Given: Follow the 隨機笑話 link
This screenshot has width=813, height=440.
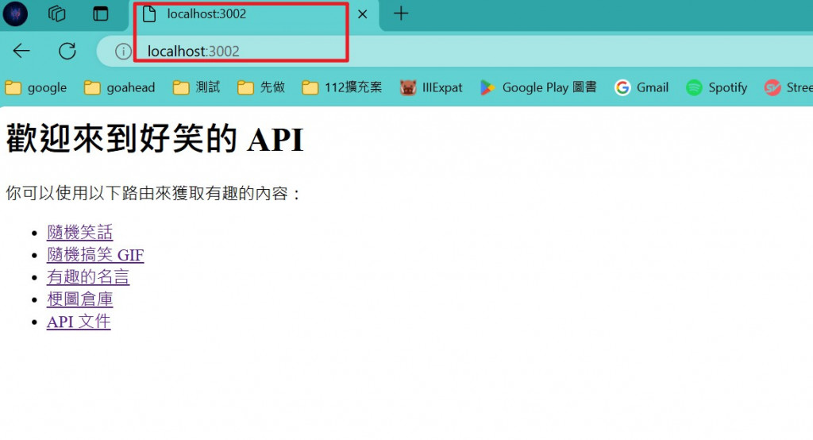Looking at the screenshot, I should (80, 233).
